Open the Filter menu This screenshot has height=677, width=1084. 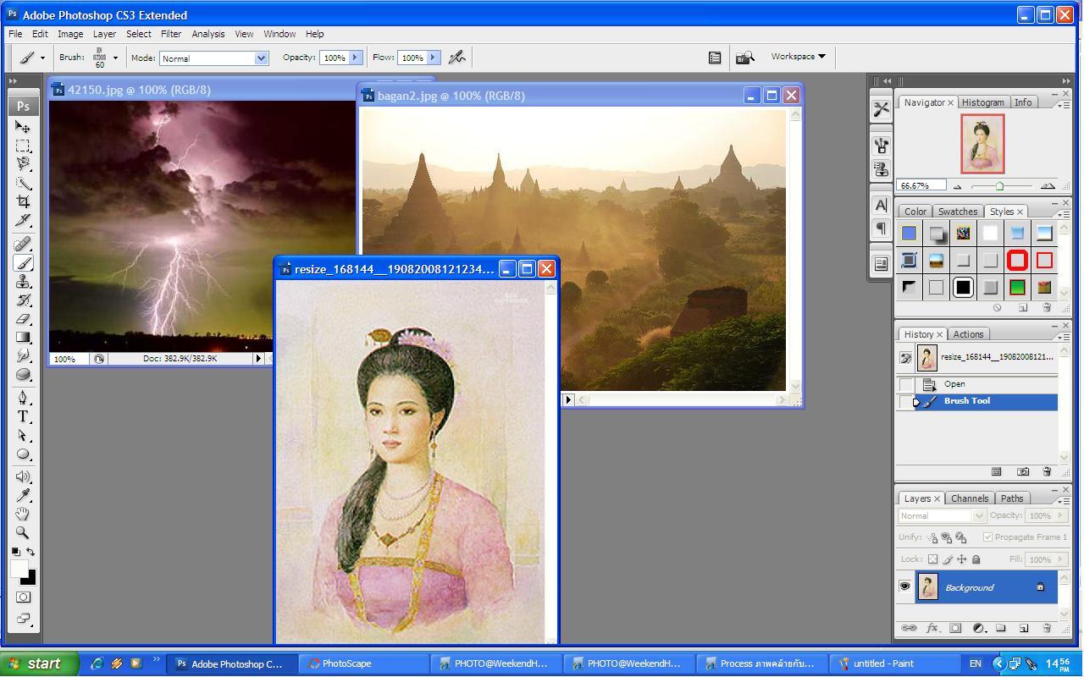[x=171, y=34]
